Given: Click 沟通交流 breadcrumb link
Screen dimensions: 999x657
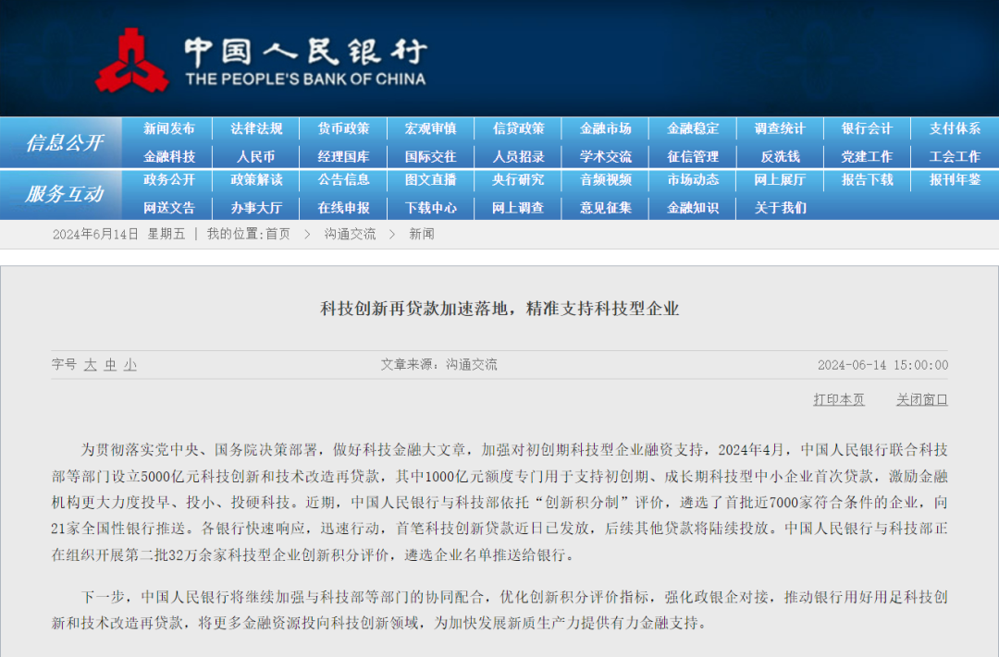Looking at the screenshot, I should pos(350,235).
